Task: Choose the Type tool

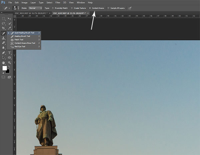Action: (x=9, y=53)
